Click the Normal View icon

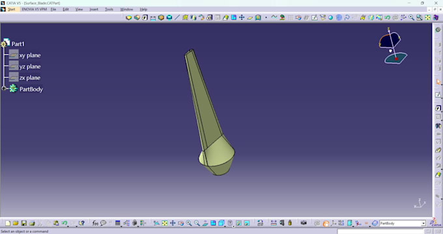coord(205,224)
